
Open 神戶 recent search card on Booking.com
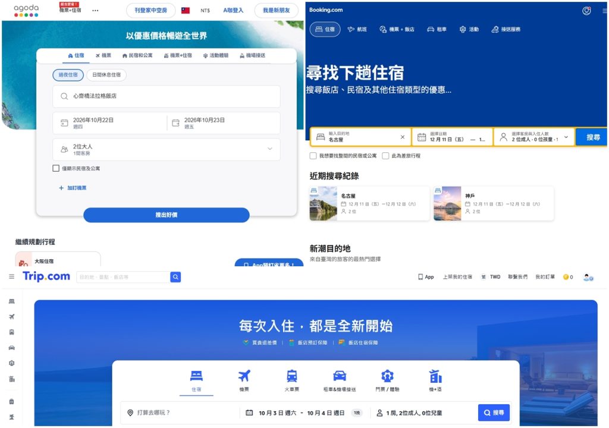tap(493, 203)
